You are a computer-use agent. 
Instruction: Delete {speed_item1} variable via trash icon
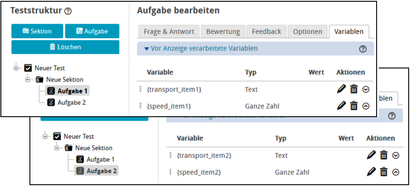pyautogui.click(x=354, y=106)
